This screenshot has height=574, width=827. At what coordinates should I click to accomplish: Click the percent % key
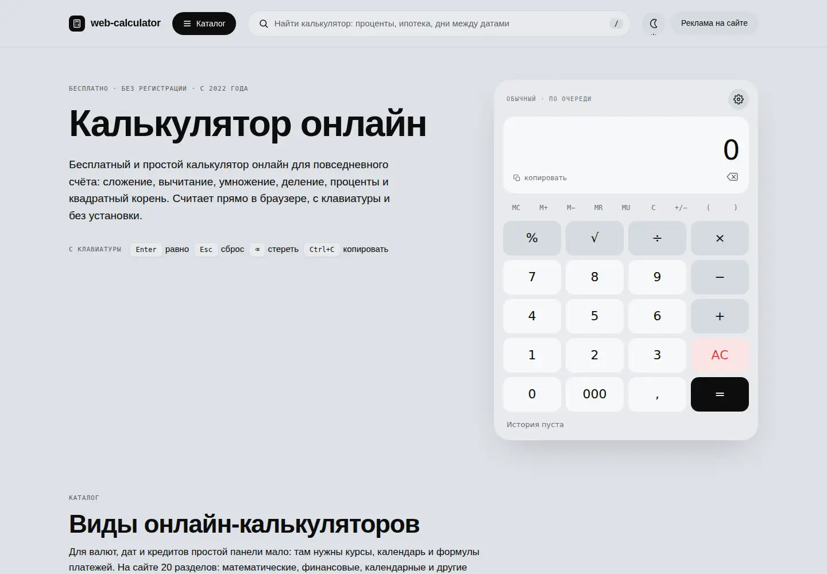coord(532,238)
